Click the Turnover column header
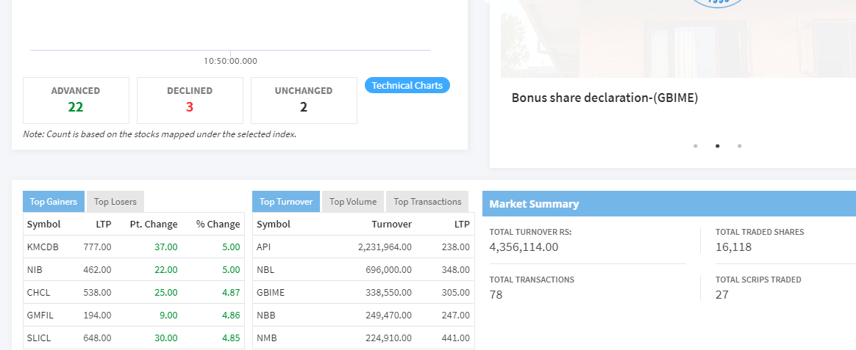The width and height of the screenshot is (856, 350). coord(392,225)
